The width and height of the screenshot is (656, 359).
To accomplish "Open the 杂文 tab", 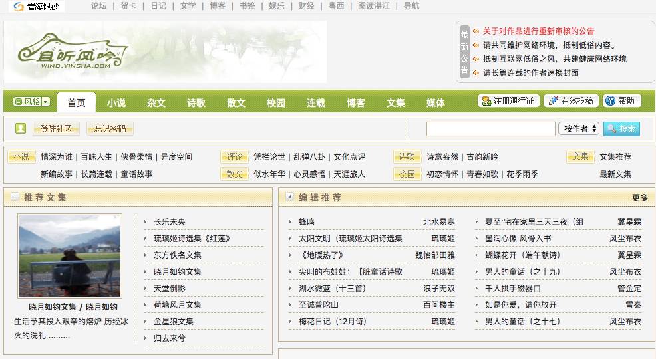I will point(156,103).
